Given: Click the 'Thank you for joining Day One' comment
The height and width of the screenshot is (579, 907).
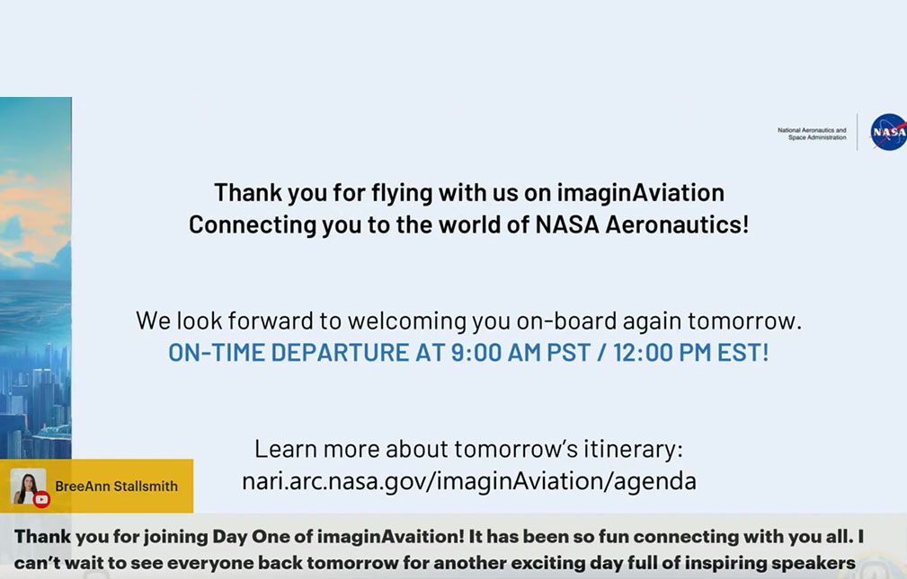Looking at the screenshot, I should click(439, 537).
